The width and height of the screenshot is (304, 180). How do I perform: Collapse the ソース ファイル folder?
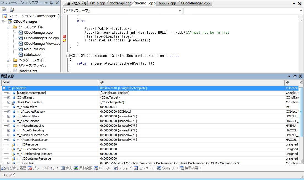[8, 27]
